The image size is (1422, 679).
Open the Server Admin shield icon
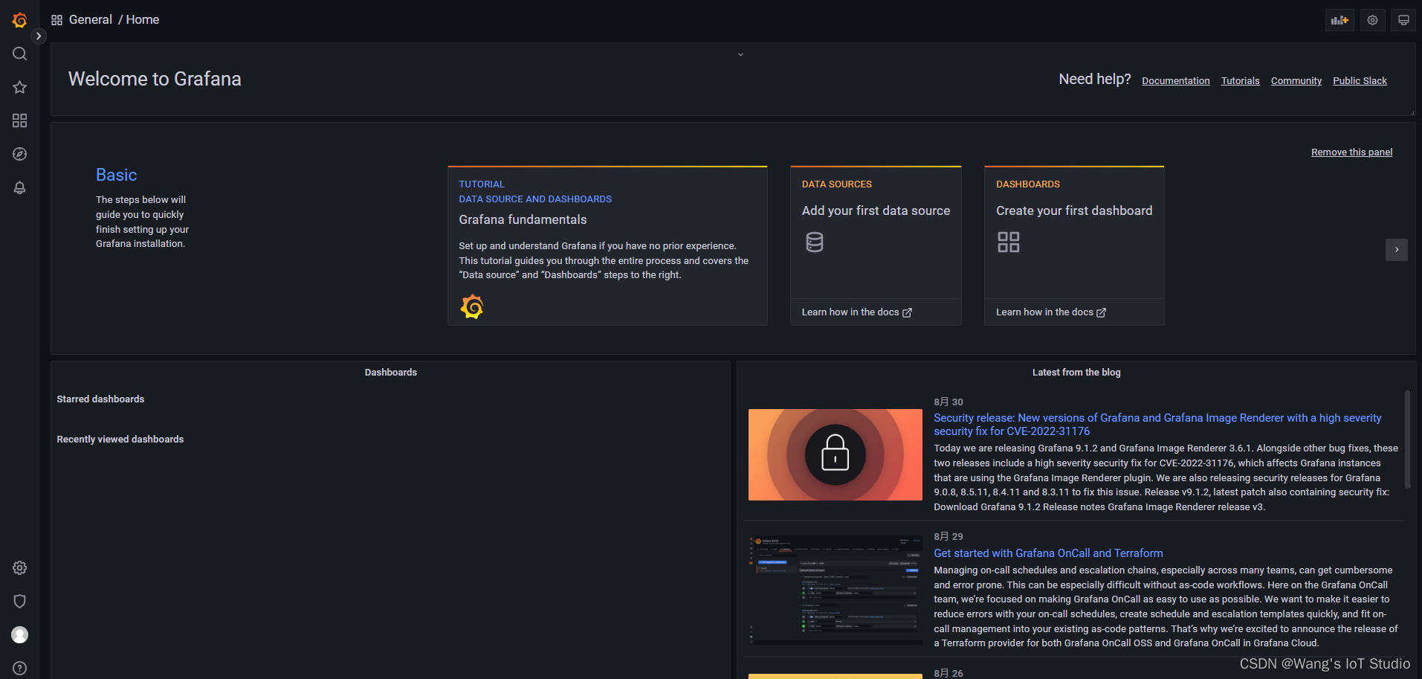pos(19,601)
